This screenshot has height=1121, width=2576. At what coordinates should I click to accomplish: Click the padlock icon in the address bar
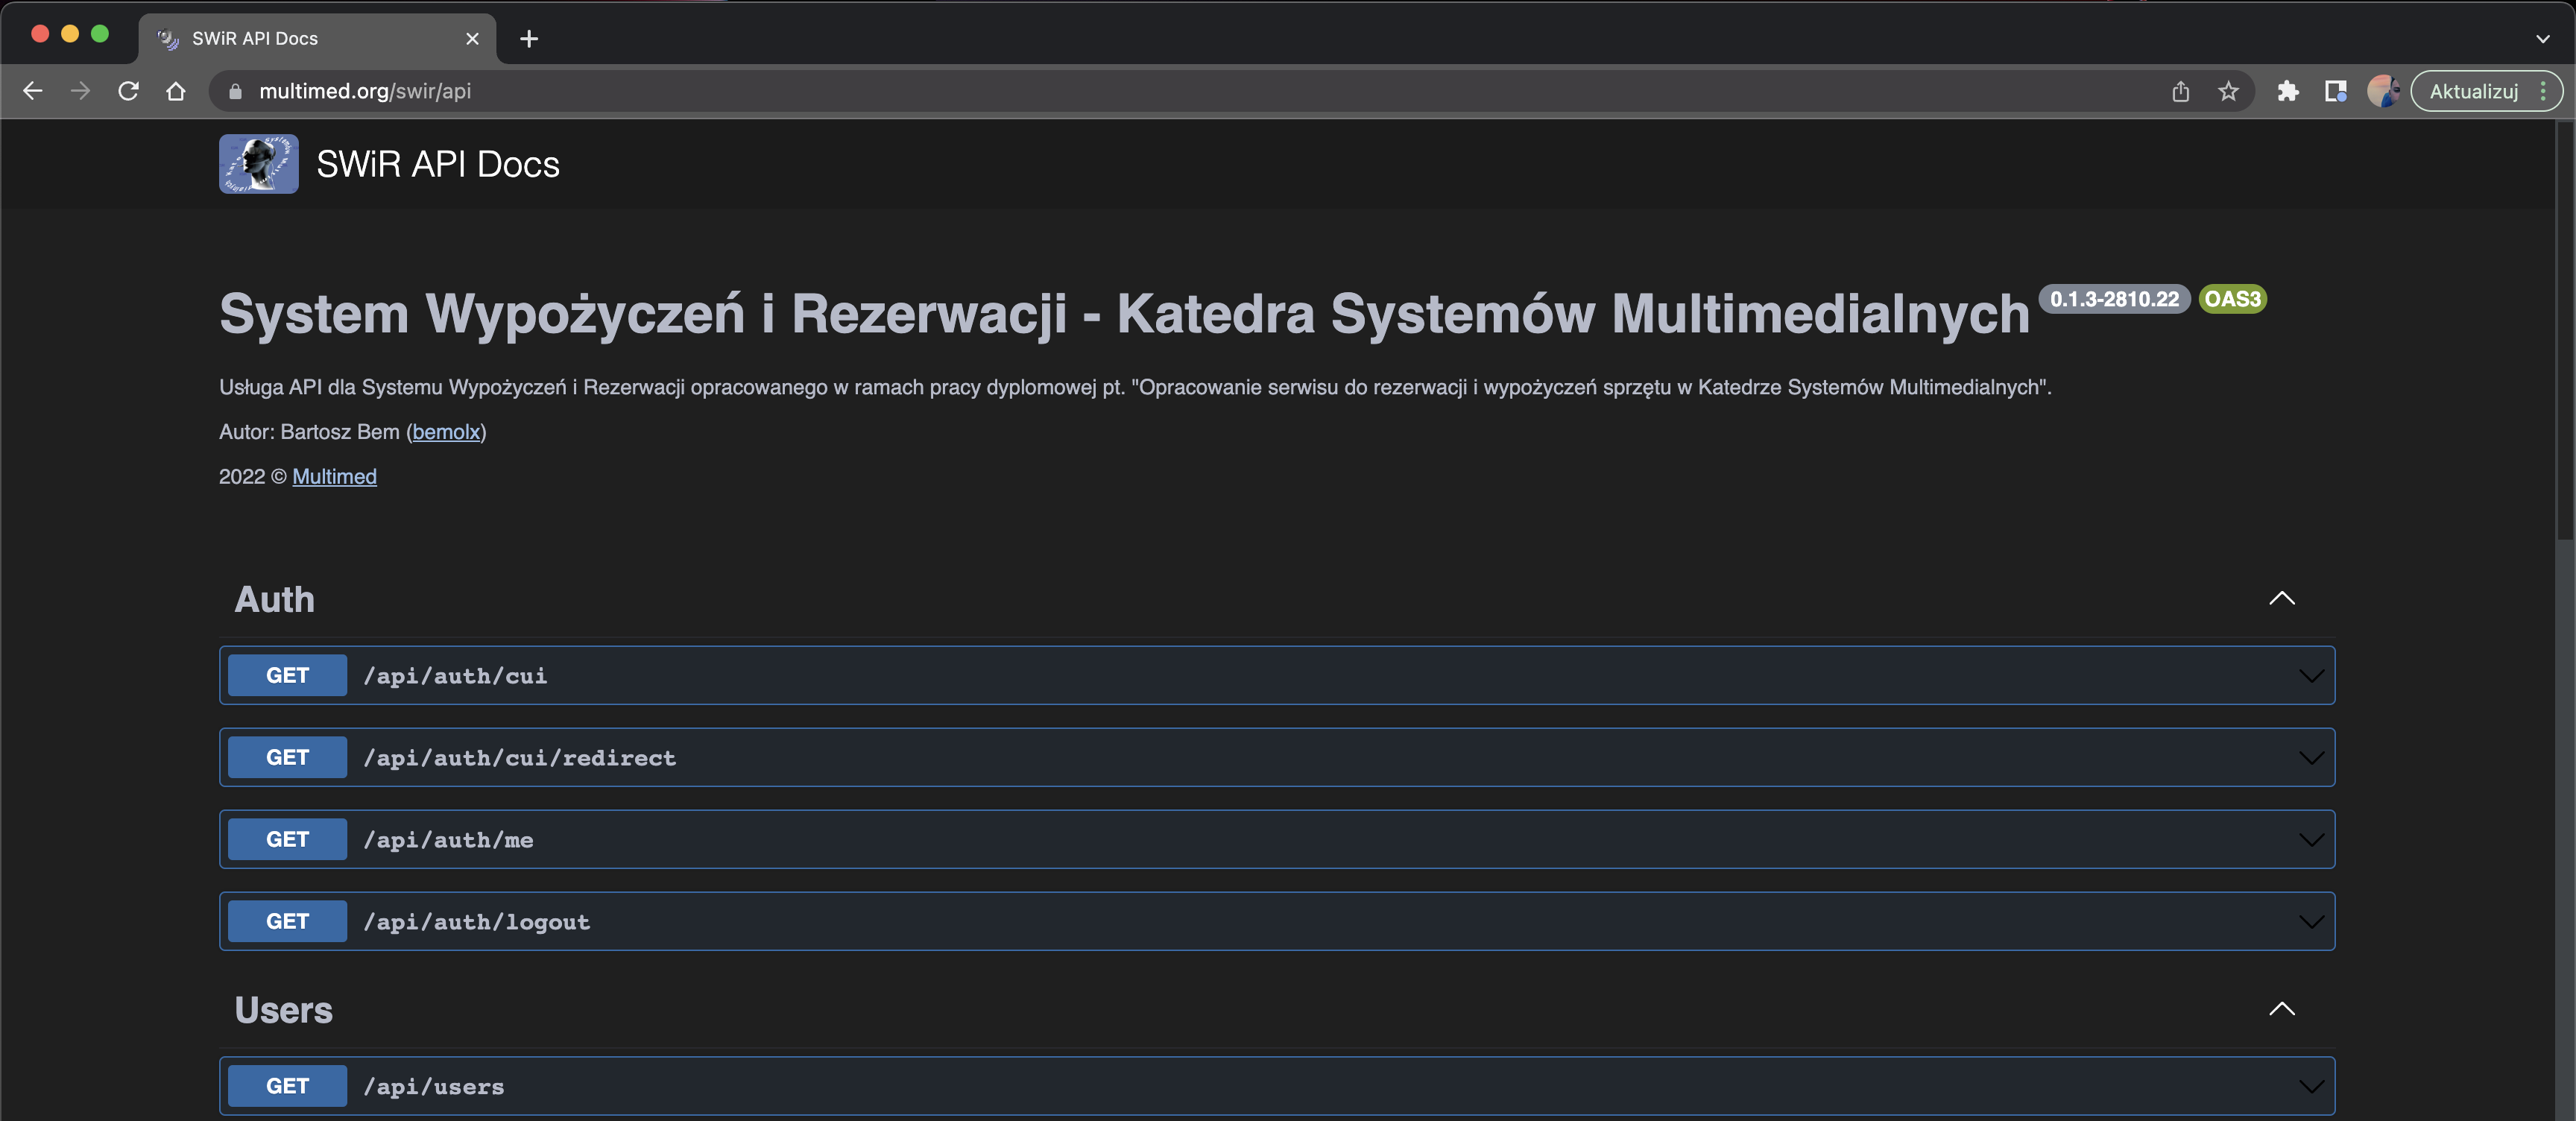coord(235,91)
